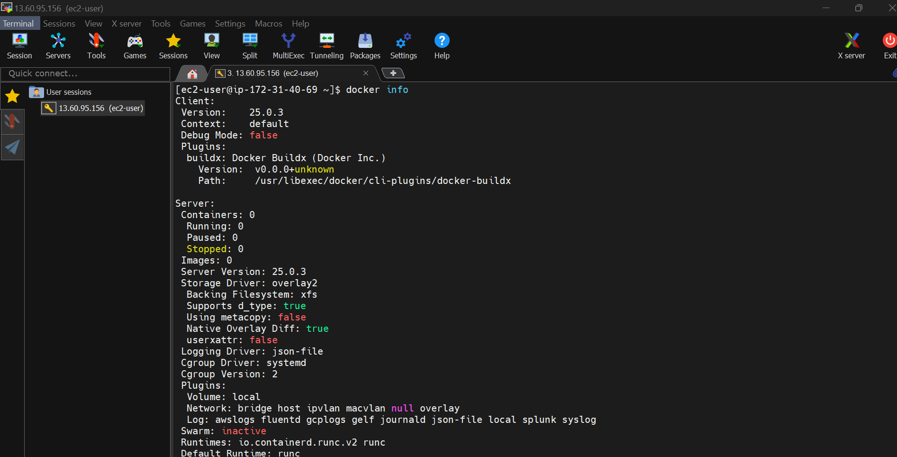Open the Help menu in menu bar
This screenshot has height=457, width=897.
(300, 23)
